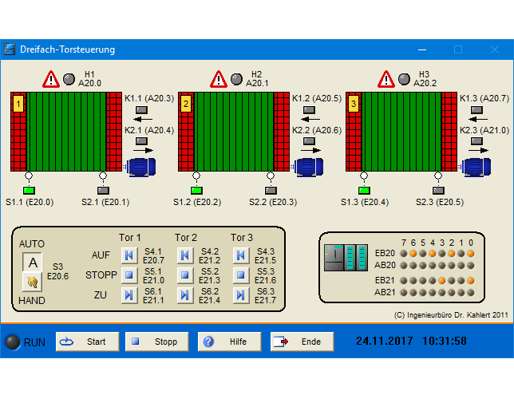Click EB20 bit 0 LED

(x=471, y=254)
